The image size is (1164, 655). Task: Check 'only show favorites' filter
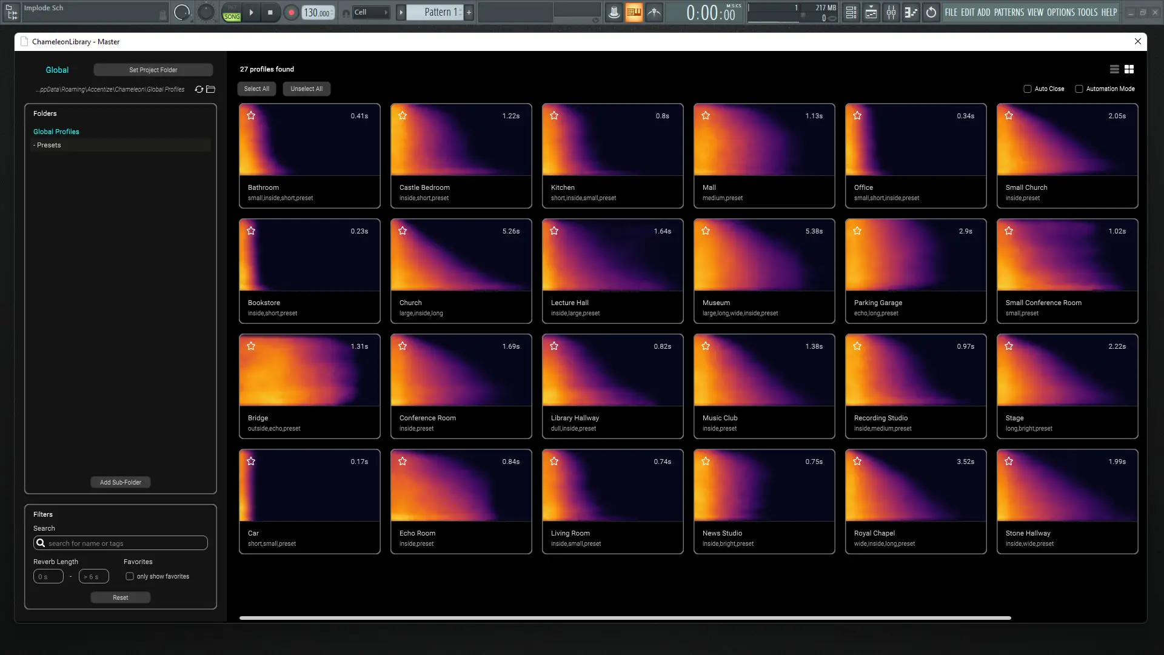click(129, 576)
